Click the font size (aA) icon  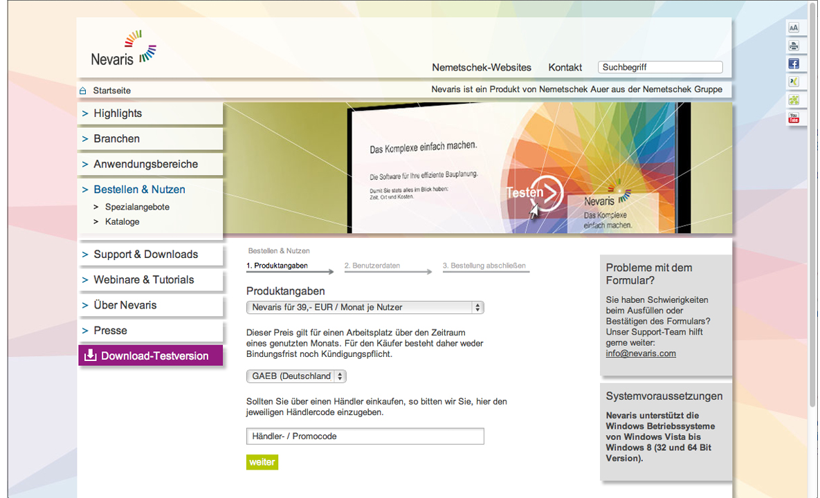(793, 28)
